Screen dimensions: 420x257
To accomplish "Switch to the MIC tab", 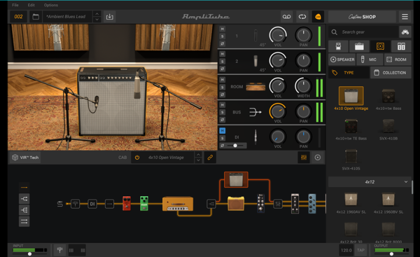I will click(x=370, y=60).
